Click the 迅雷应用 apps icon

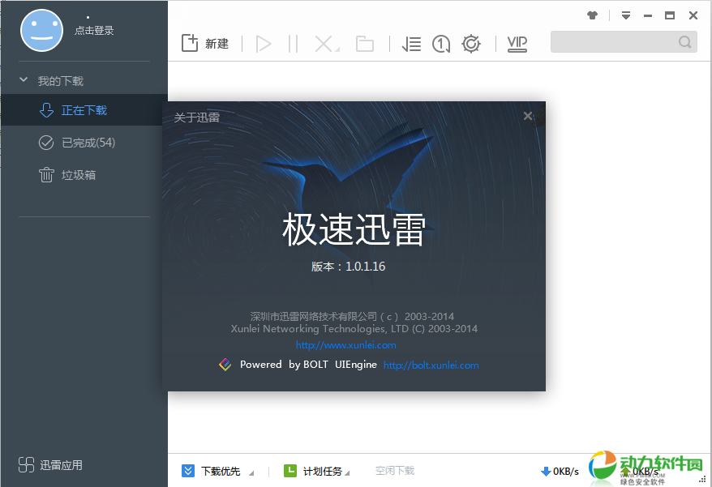tap(26, 465)
